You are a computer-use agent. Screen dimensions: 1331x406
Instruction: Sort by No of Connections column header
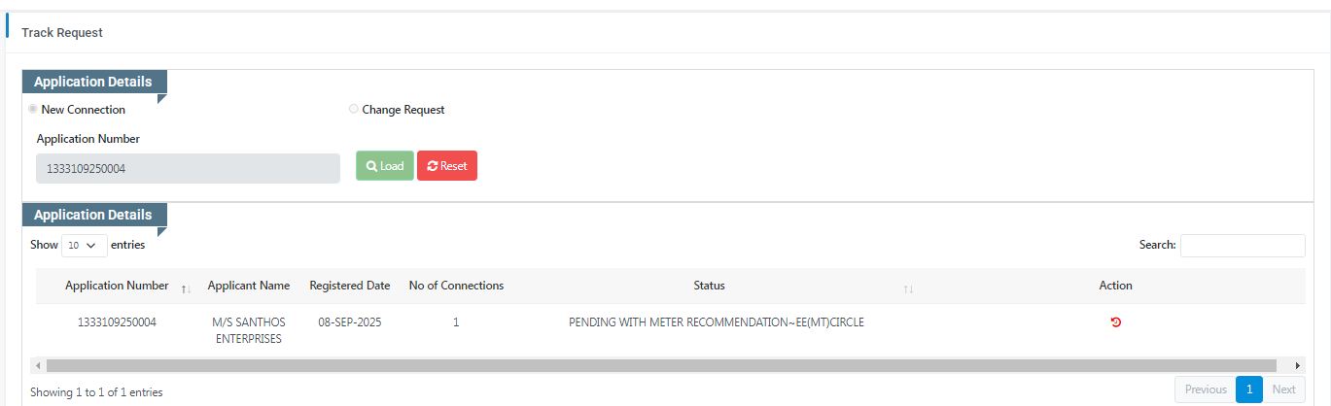(456, 286)
